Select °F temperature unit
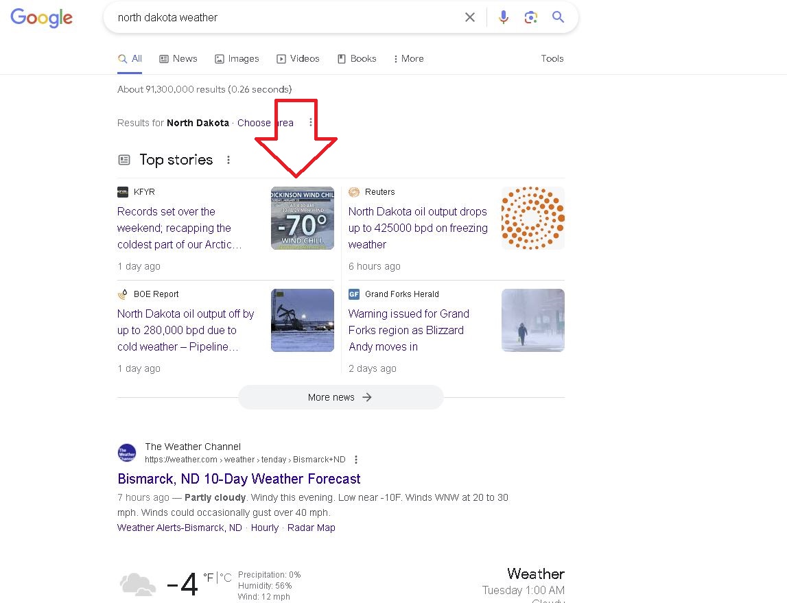This screenshot has width=787, height=603. click(209, 578)
